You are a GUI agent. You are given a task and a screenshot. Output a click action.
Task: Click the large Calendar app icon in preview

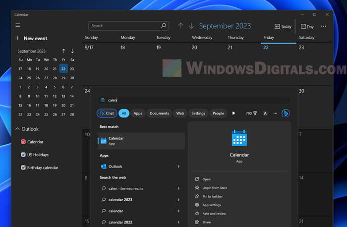pos(239,138)
